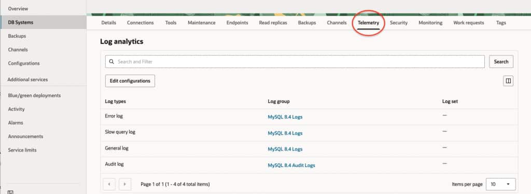Switch to the Details tab

(x=109, y=23)
